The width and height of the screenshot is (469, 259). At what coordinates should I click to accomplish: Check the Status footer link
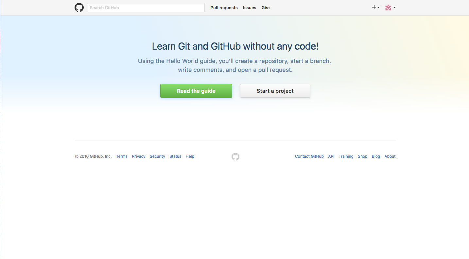pyautogui.click(x=175, y=156)
